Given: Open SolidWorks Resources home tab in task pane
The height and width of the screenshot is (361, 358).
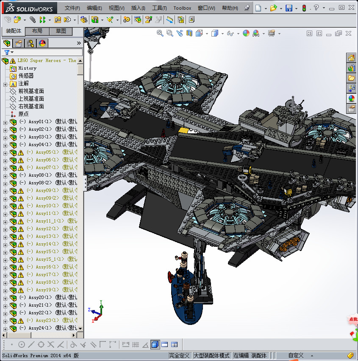Looking at the screenshot, I should coord(351,58).
